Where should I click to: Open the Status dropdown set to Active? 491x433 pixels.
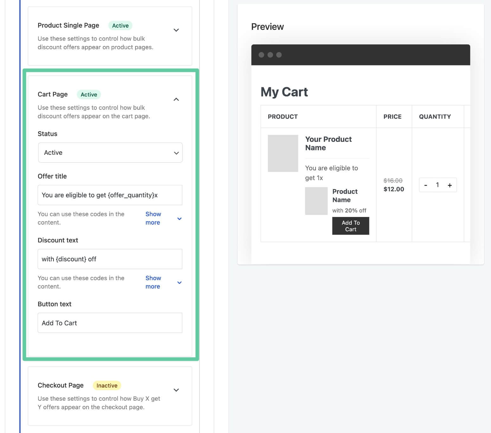tap(110, 153)
